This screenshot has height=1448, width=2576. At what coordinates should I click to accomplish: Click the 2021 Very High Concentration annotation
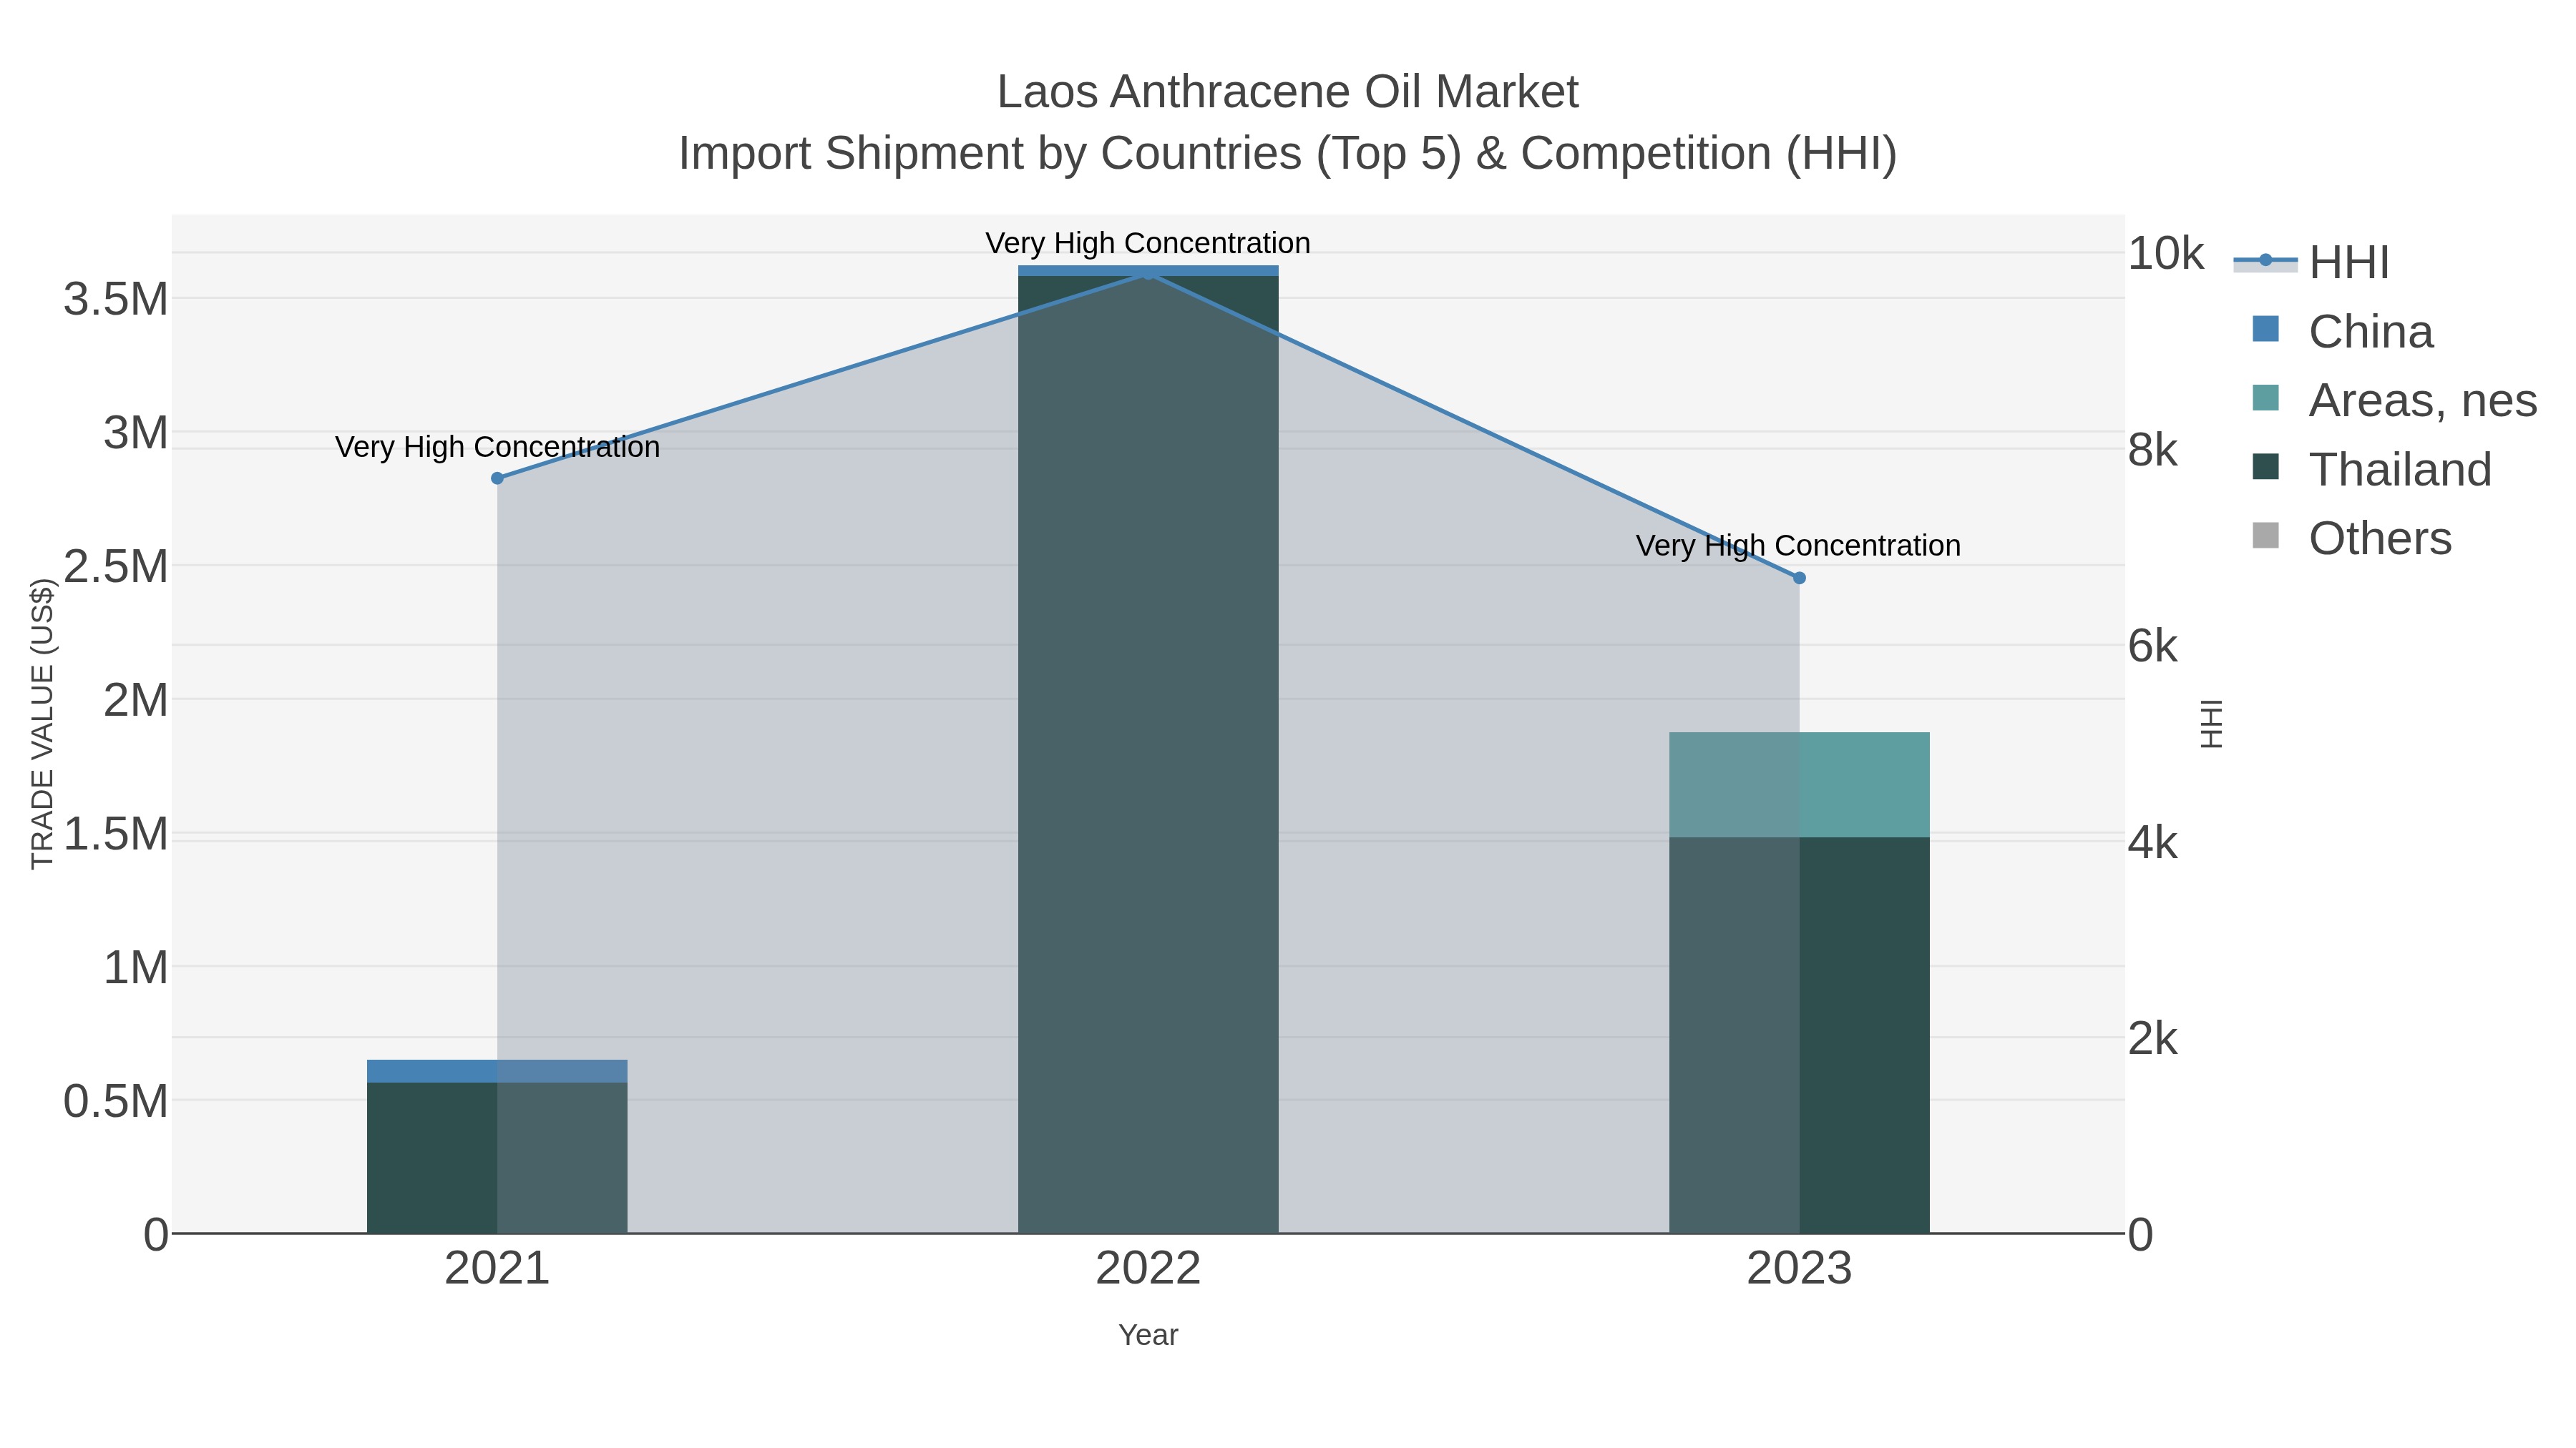tap(497, 447)
